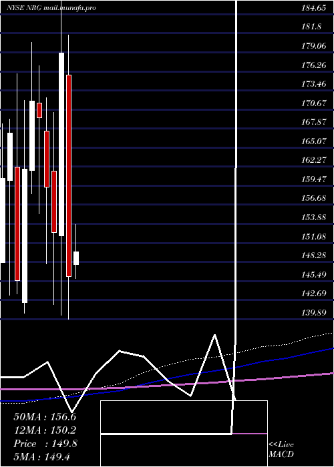Click the 162.27 price axis label

tap(313, 160)
